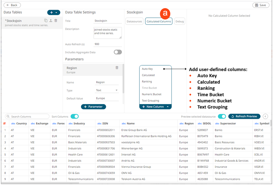Click the Forex column header
Screen dimensions: 273x185
click(58, 123)
